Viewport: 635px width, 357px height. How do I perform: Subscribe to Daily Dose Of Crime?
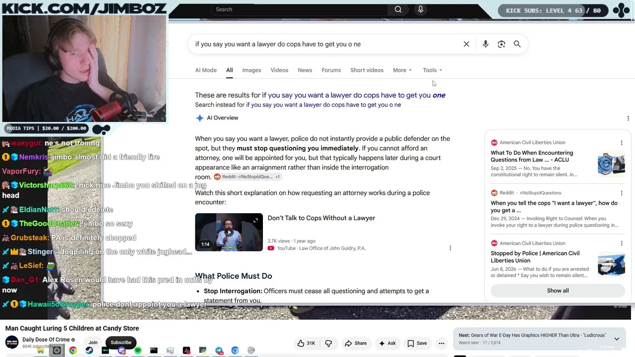point(121,343)
